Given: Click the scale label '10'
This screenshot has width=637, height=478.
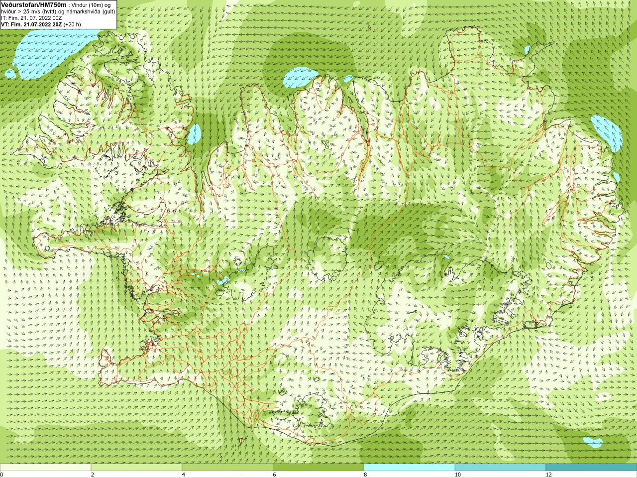Looking at the screenshot, I should [457, 475].
